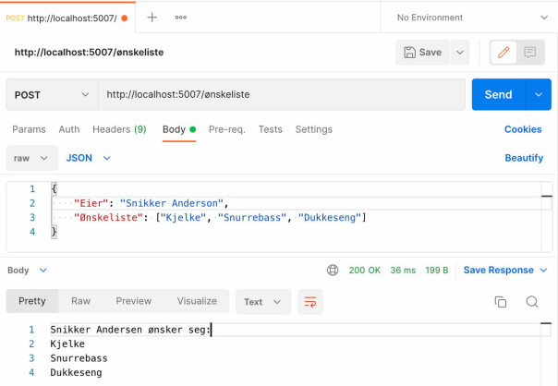
Task: Click the "Eier" key in request body
Action: point(91,203)
